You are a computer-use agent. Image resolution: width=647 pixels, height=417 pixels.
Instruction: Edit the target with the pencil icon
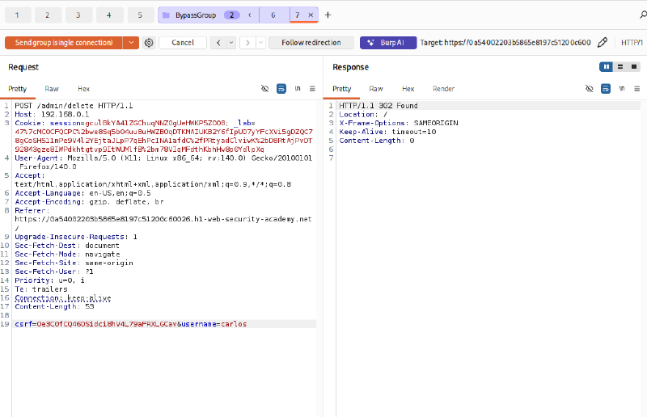603,42
